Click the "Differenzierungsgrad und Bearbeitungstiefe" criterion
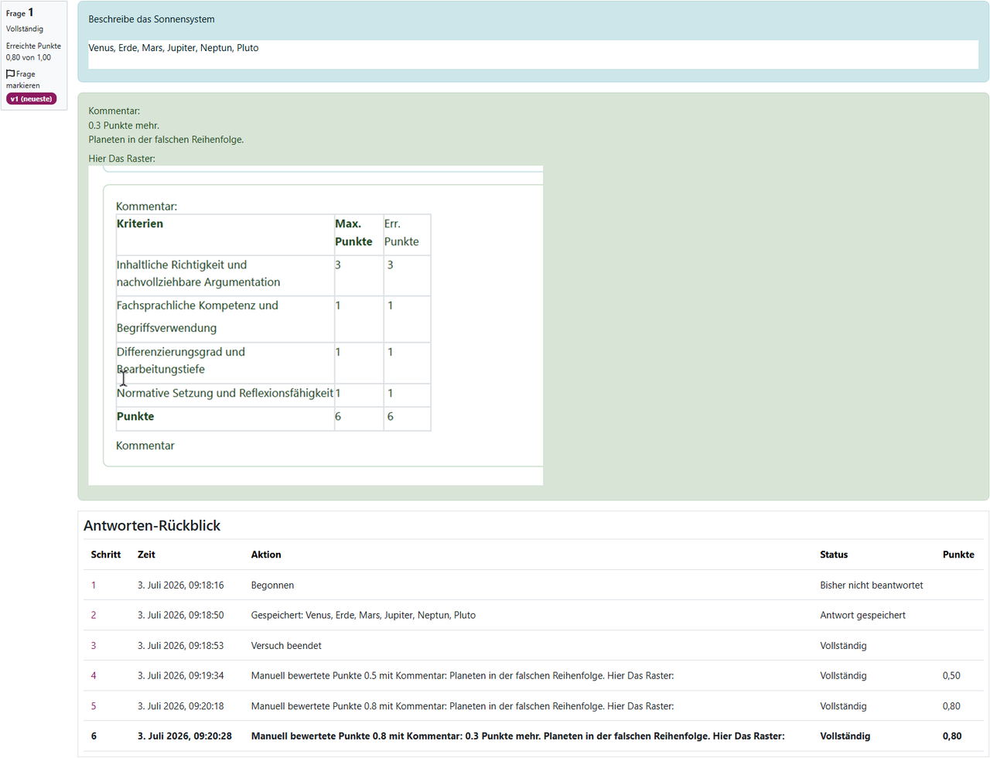Image resolution: width=990 pixels, height=758 pixels. (x=181, y=360)
